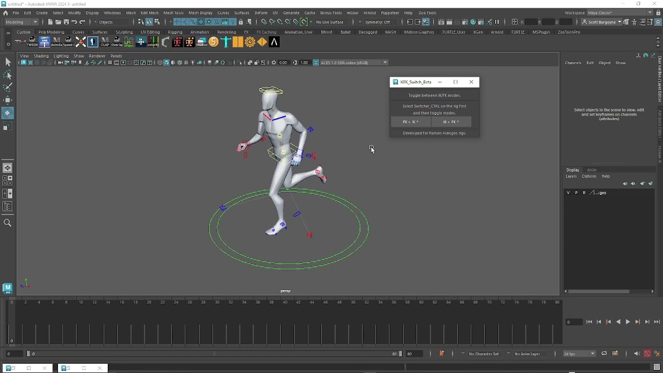Open the Modeling menu set dropdown
The width and height of the screenshot is (663, 373).
(21, 22)
